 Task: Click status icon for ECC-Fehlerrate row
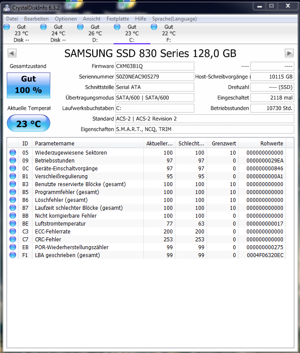(13, 231)
